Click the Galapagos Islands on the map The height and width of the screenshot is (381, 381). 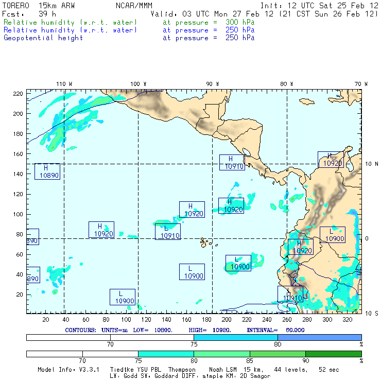pos(205,243)
